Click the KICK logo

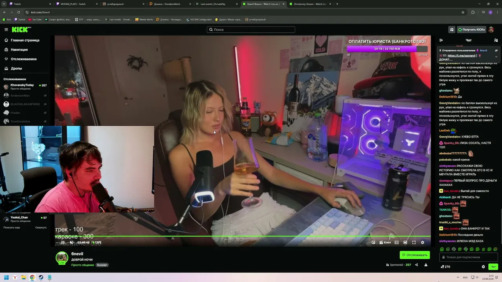[21, 29]
